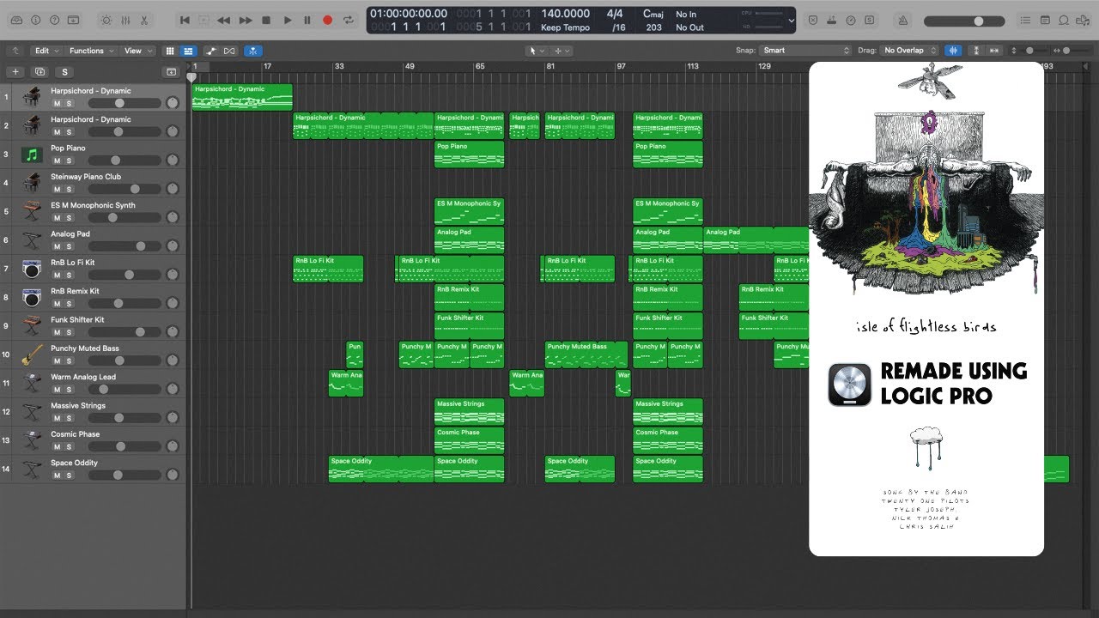
Task: Click the global Solo S track header button
Action: pyautogui.click(x=65, y=72)
